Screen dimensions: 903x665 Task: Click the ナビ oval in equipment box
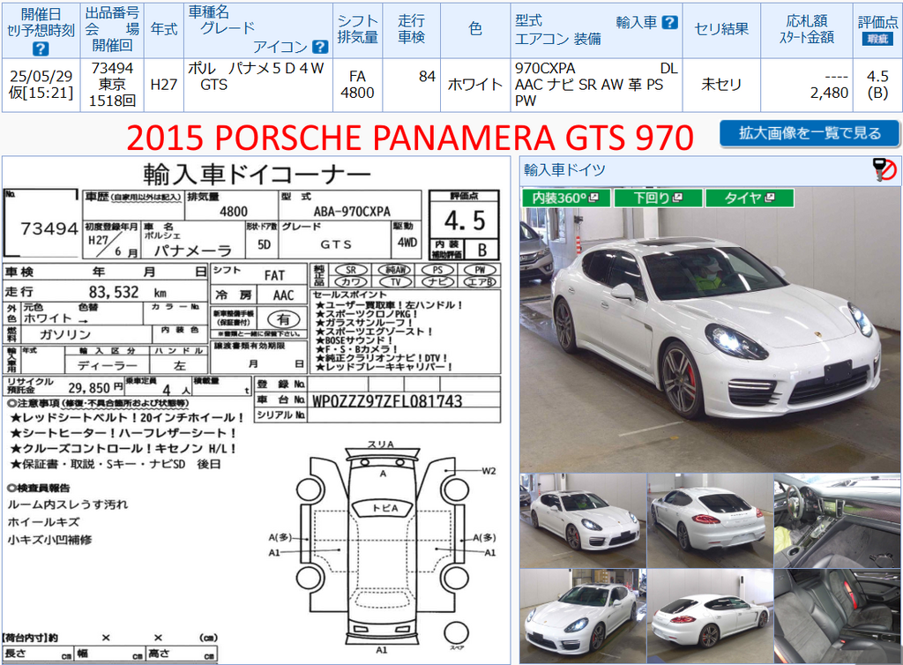pyautogui.click(x=437, y=282)
